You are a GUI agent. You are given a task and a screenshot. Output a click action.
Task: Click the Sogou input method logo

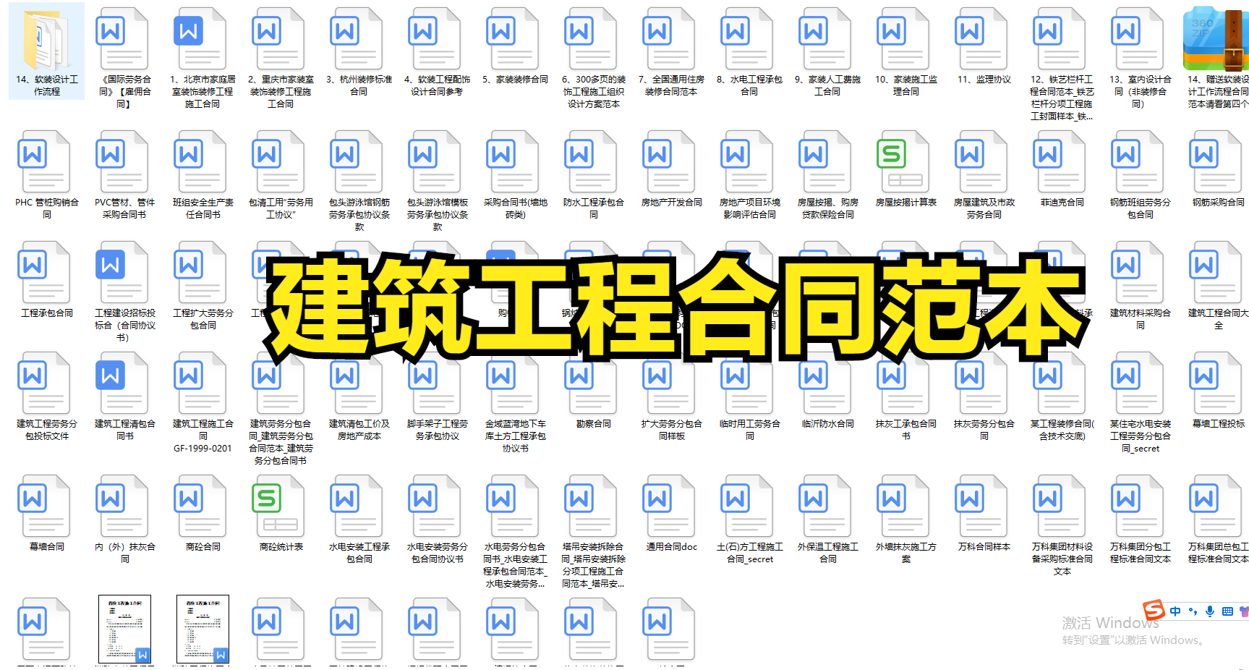click(1154, 610)
